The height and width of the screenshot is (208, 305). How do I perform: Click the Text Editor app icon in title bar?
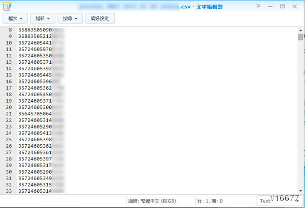pos(8,7)
